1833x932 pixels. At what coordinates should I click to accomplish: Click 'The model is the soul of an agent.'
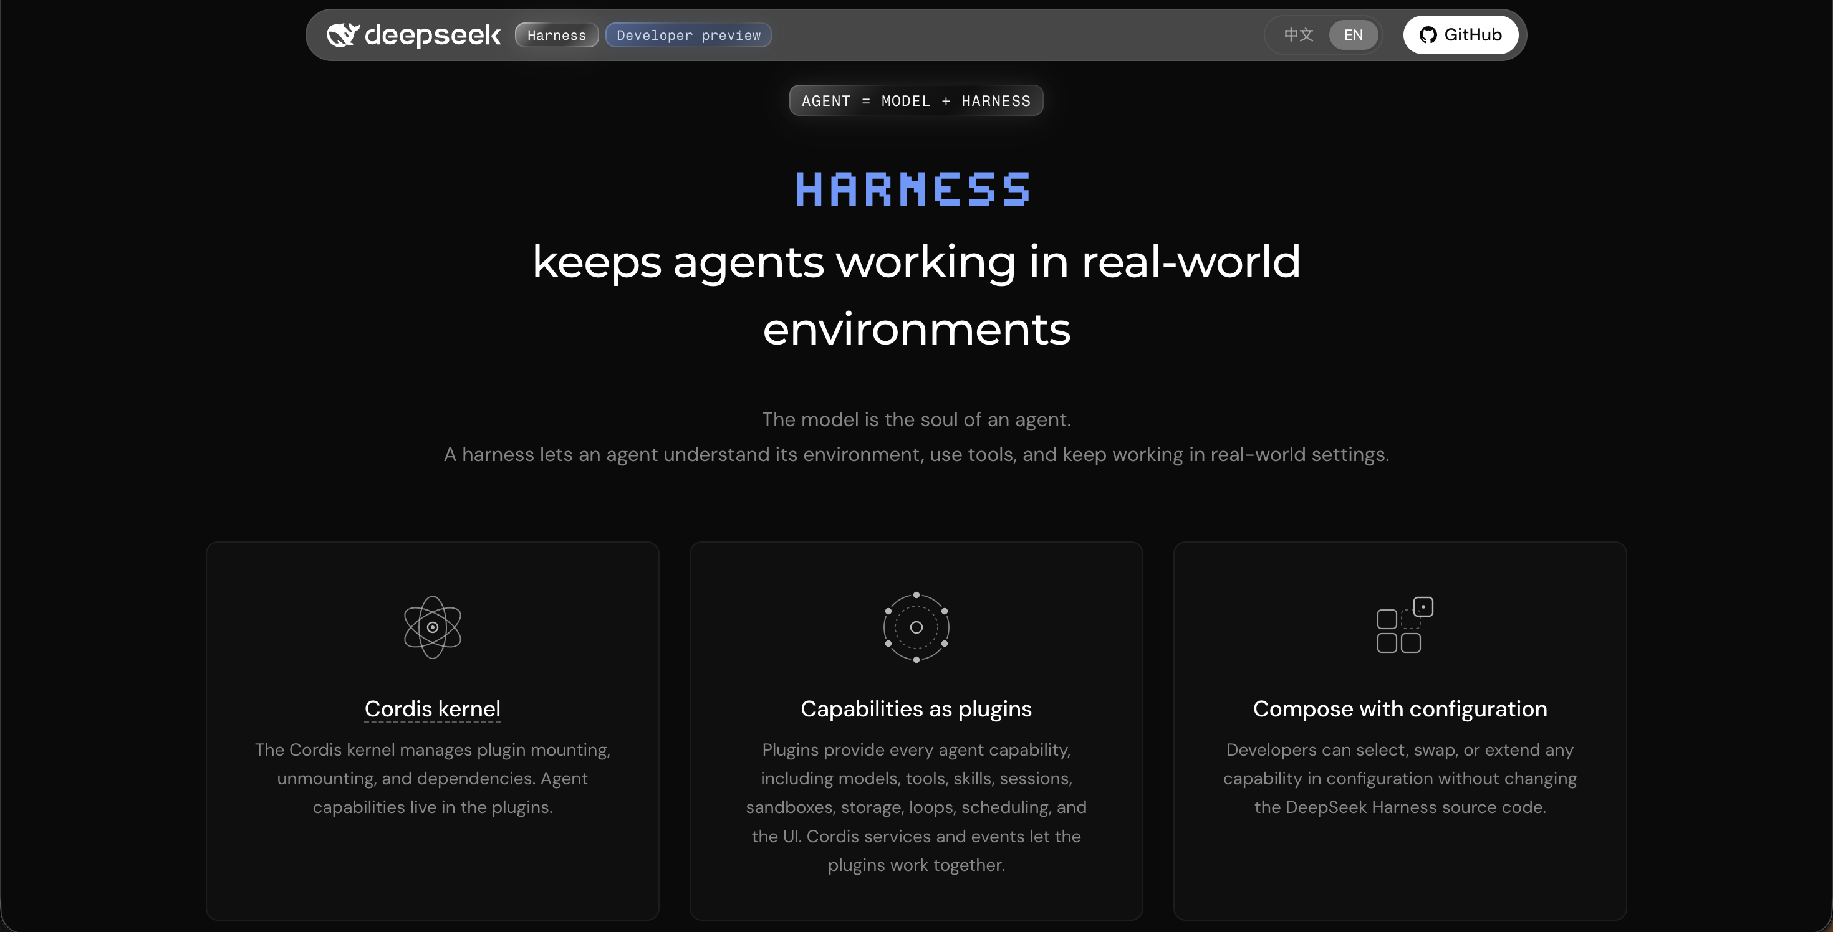coord(916,419)
